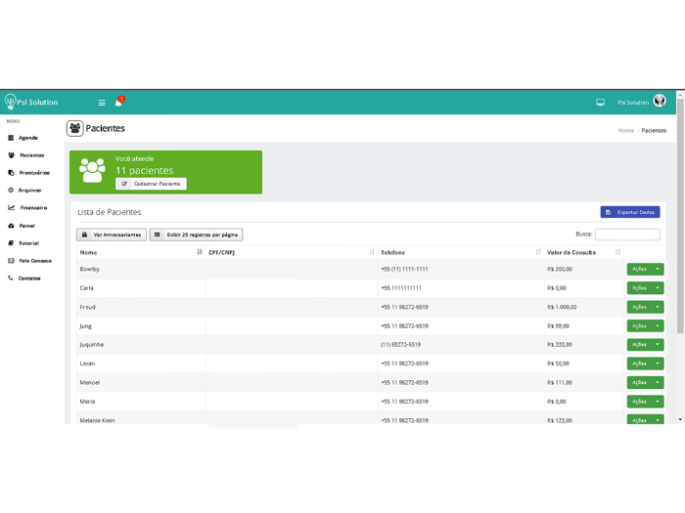Toggle the hamburger sidebar menu icon
This screenshot has width=685, height=513.
click(x=102, y=103)
